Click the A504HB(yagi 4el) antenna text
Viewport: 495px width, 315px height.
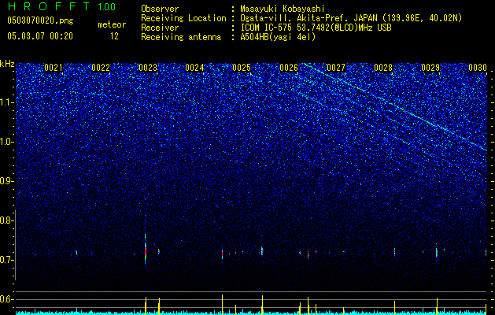(x=278, y=37)
